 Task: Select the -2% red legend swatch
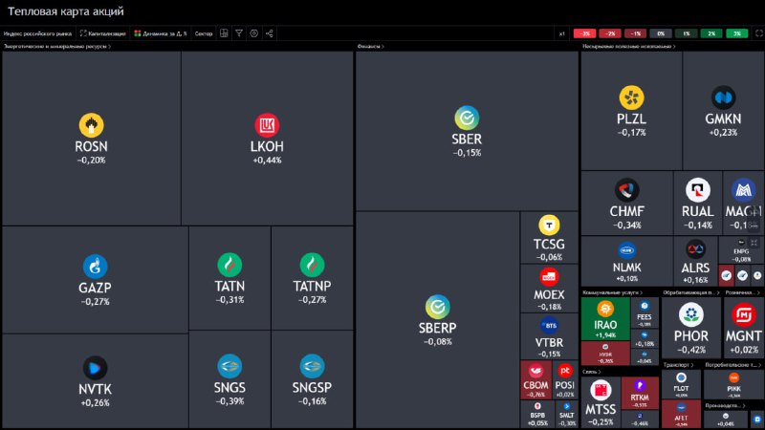pos(610,33)
